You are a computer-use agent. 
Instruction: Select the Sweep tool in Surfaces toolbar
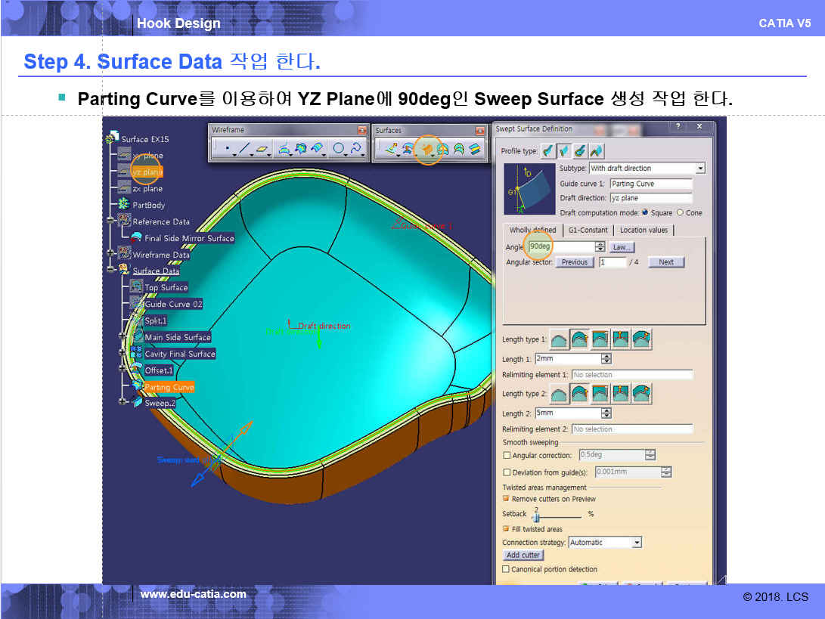coord(427,149)
